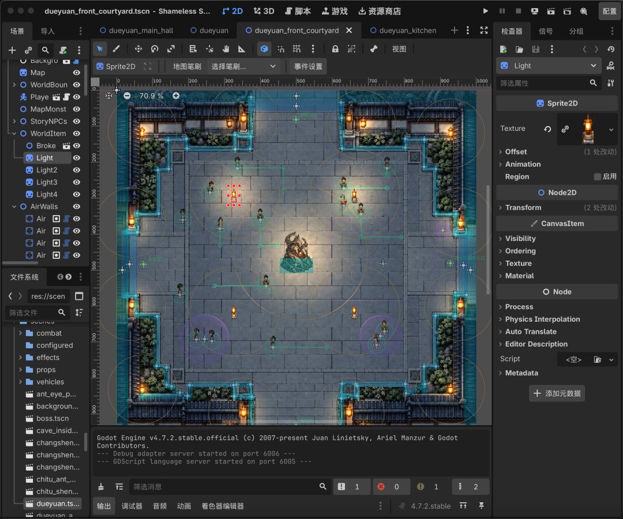
Task: Open the 资源商店 asset library
Action: (380, 11)
